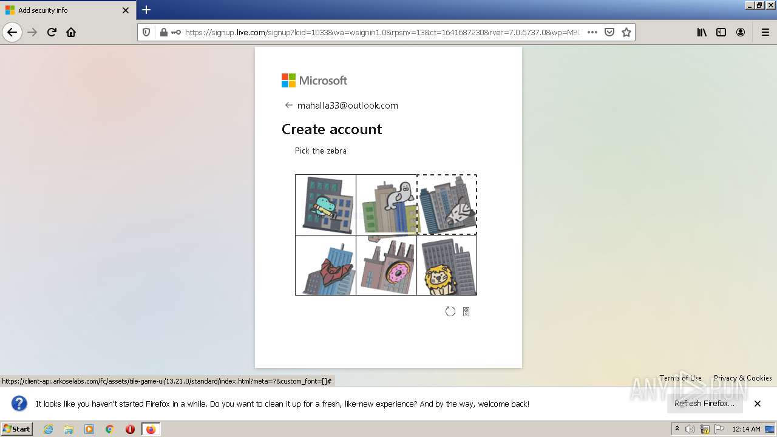Open the Windows Start menu
This screenshot has width=777, height=437.
point(16,429)
